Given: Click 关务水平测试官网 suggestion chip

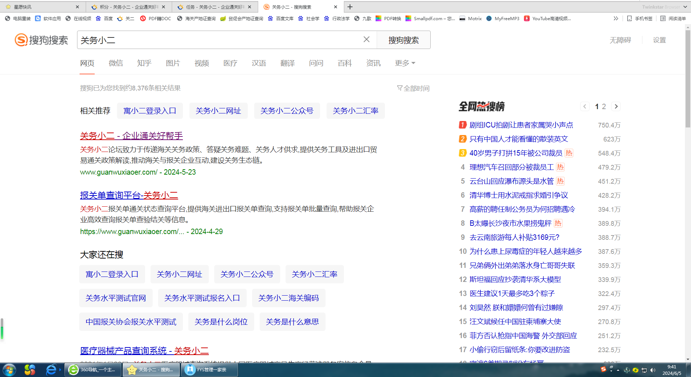Looking at the screenshot, I should point(116,298).
